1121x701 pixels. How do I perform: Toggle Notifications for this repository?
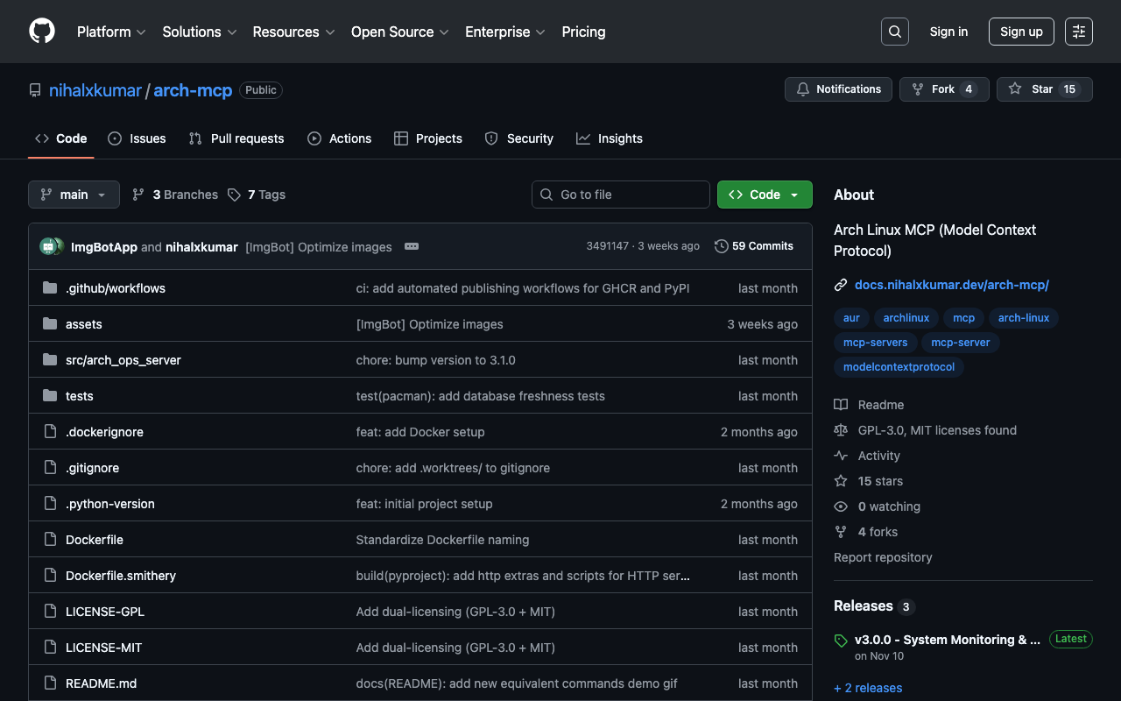[838, 89]
